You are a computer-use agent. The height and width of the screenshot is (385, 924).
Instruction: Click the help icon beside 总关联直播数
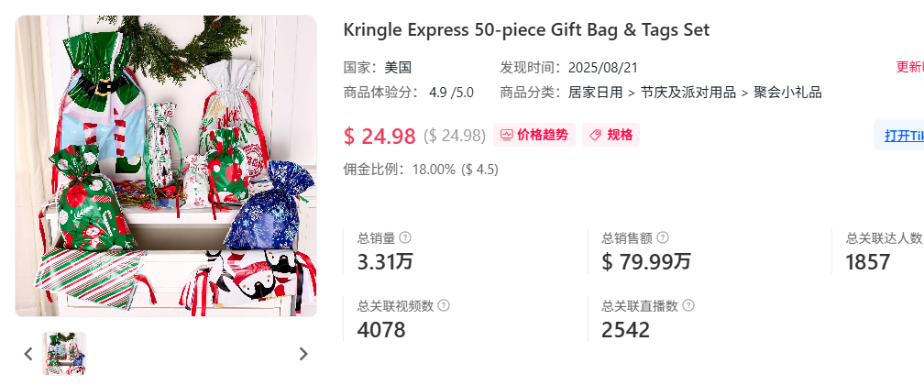[x=688, y=305]
